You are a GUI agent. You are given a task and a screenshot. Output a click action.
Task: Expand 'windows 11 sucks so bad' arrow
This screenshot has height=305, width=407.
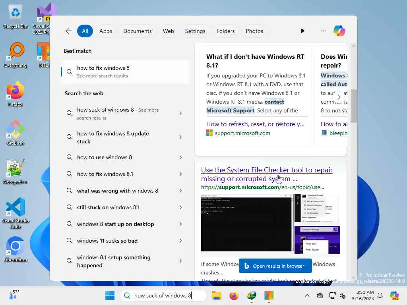(181, 241)
